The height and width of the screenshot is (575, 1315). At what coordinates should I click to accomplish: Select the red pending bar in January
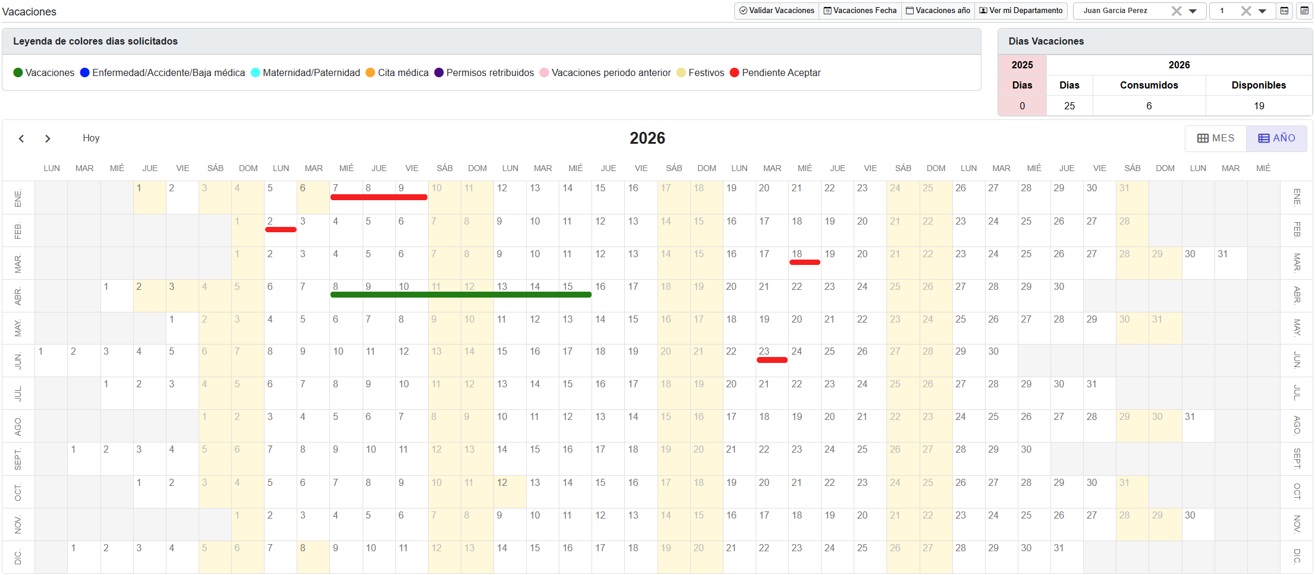pyautogui.click(x=379, y=197)
